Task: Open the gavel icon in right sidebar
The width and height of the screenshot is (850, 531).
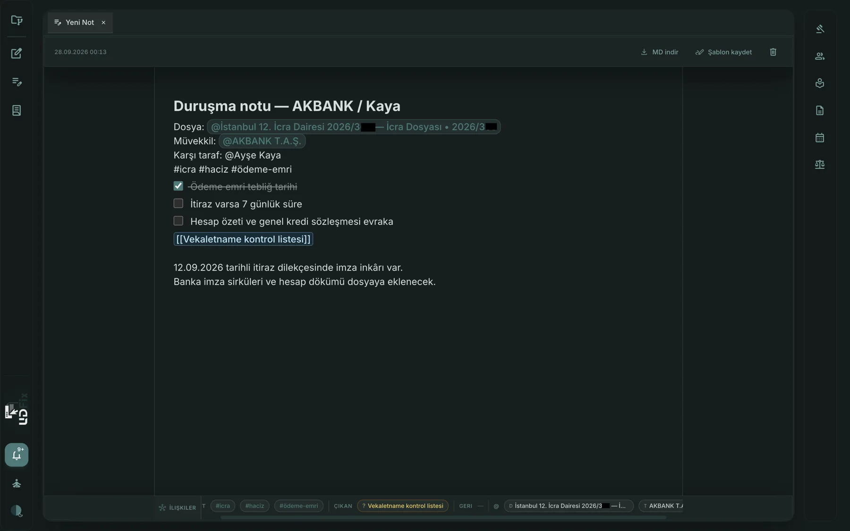Action: [820, 29]
